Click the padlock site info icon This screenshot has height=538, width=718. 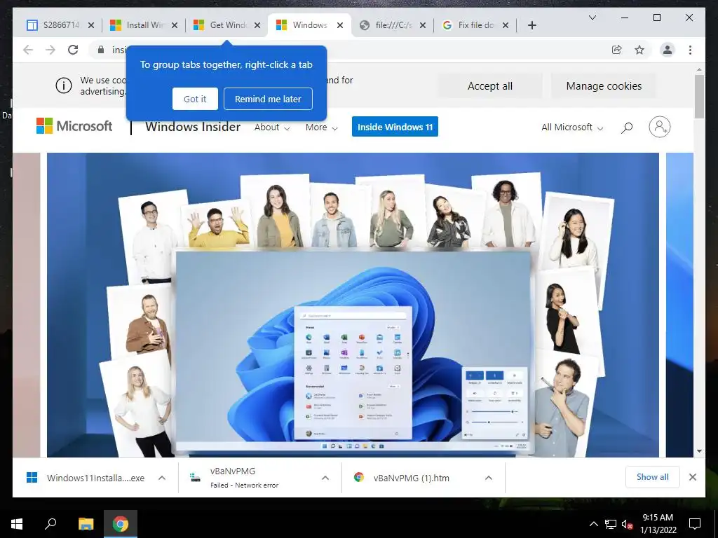(x=101, y=50)
